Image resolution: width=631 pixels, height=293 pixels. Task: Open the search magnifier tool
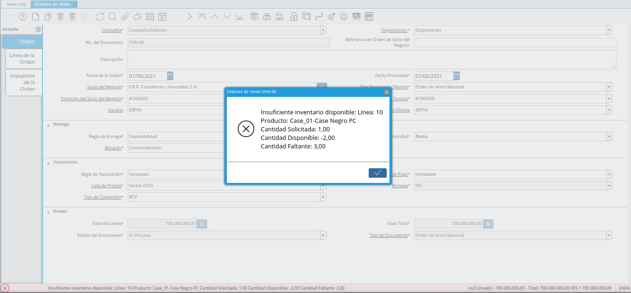112,17
